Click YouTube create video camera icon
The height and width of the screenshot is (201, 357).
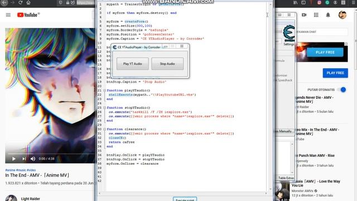[304, 15]
